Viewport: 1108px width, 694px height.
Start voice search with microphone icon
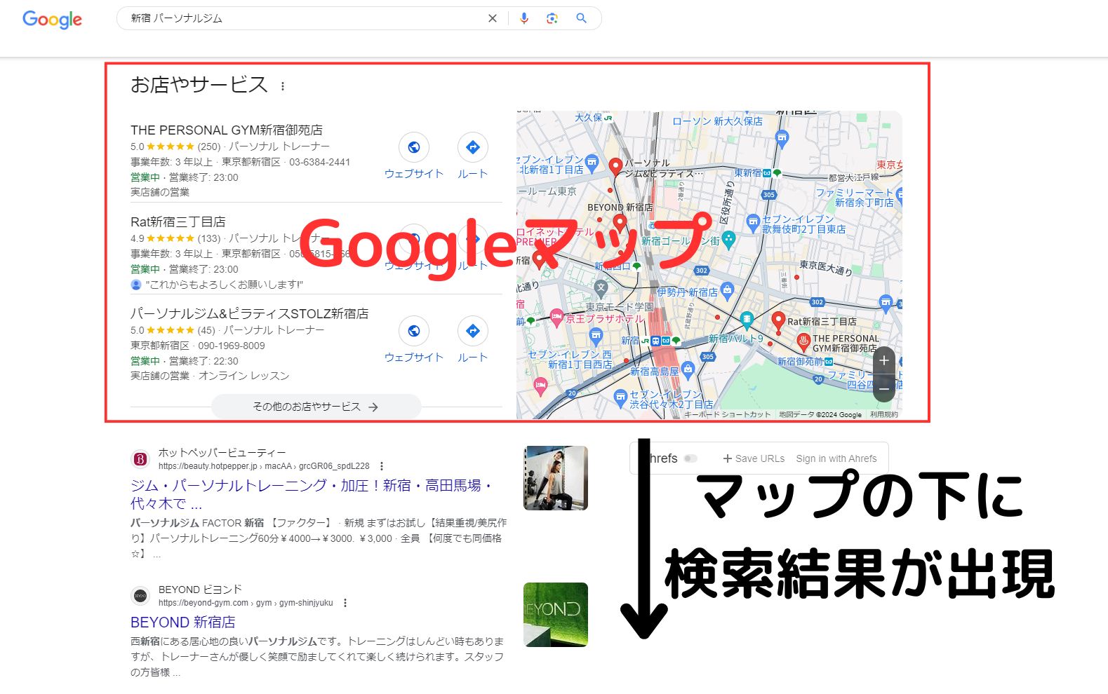click(524, 19)
